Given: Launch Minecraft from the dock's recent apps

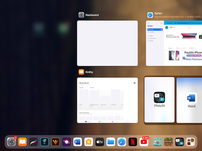Looking at the screenshot, I should [x=169, y=142].
